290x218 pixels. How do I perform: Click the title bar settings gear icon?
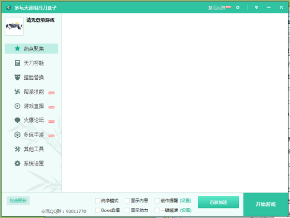point(238,8)
